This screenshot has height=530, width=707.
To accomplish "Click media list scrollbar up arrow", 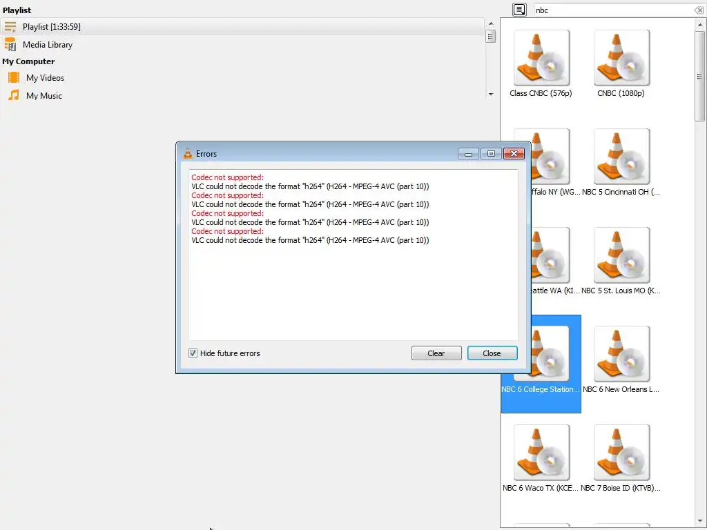I will pos(700,24).
